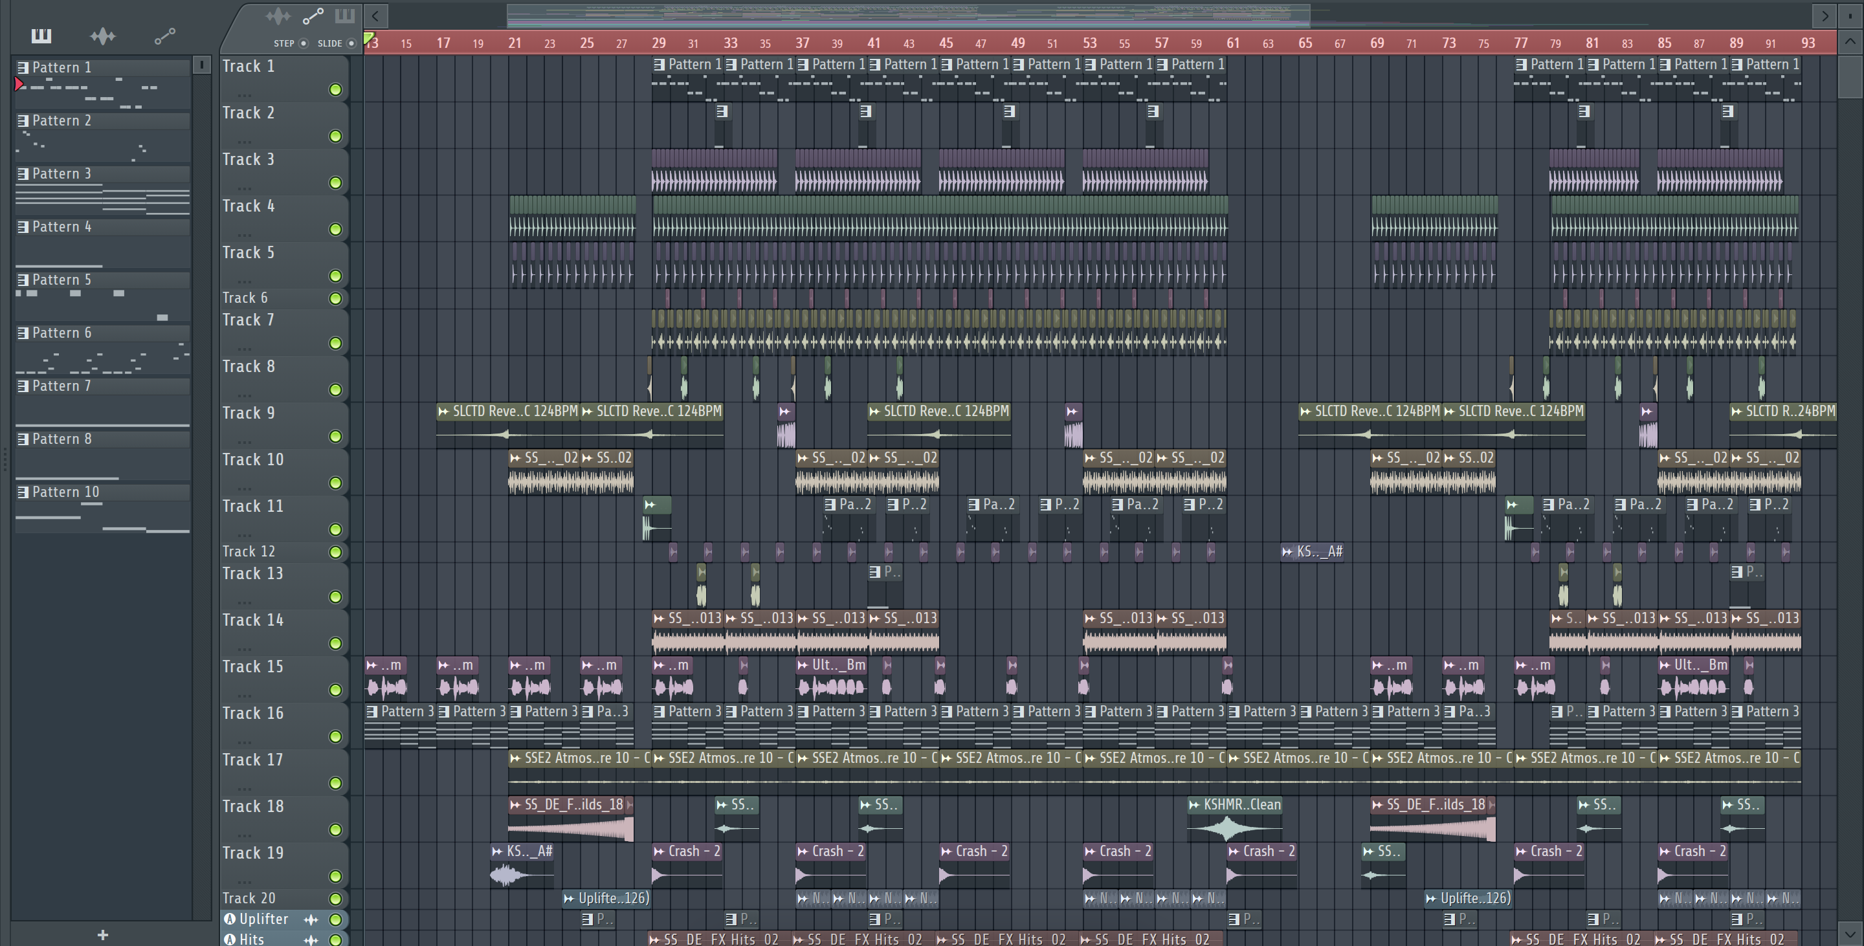Add a new pattern with the plus button
This screenshot has height=946, width=1864.
(x=103, y=934)
